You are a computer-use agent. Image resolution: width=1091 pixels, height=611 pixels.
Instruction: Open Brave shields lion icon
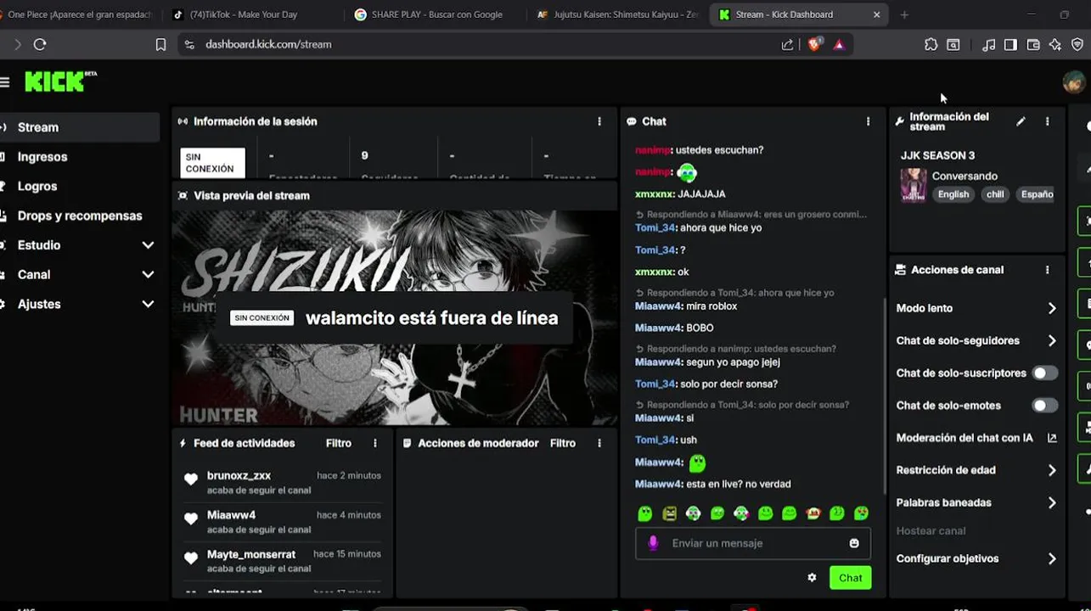coord(814,44)
